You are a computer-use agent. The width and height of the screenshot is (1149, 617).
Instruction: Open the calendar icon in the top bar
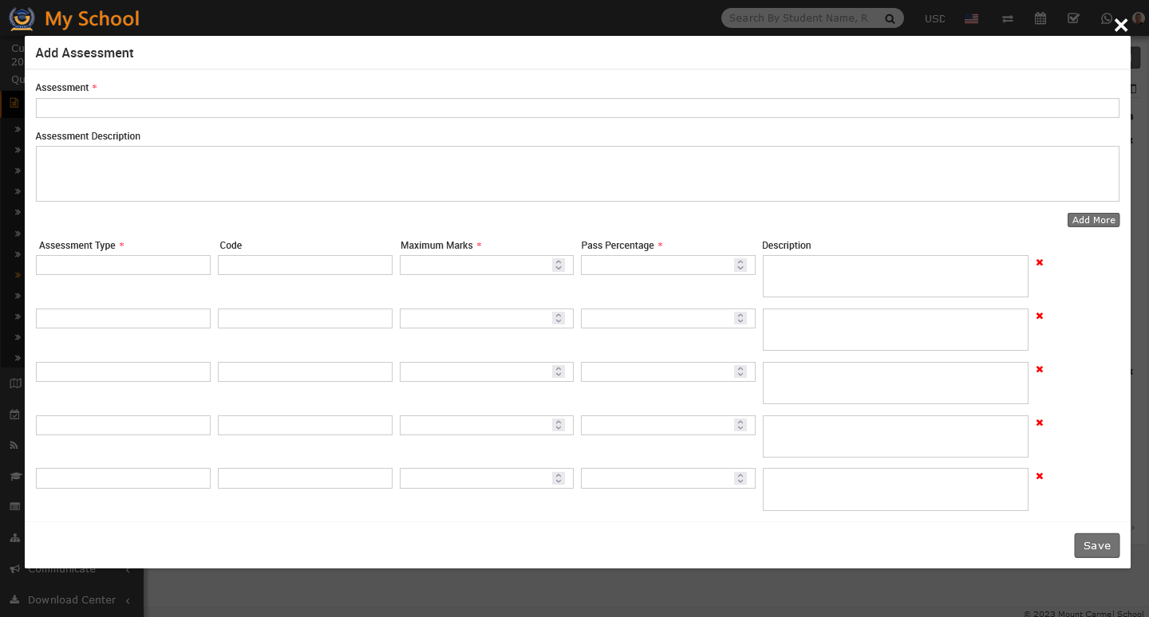point(1040,18)
